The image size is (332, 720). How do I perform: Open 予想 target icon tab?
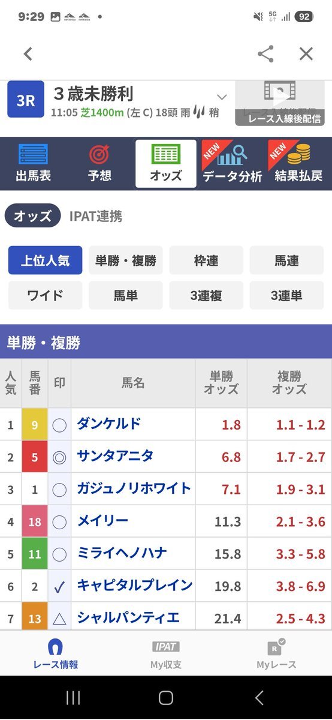[x=99, y=155]
